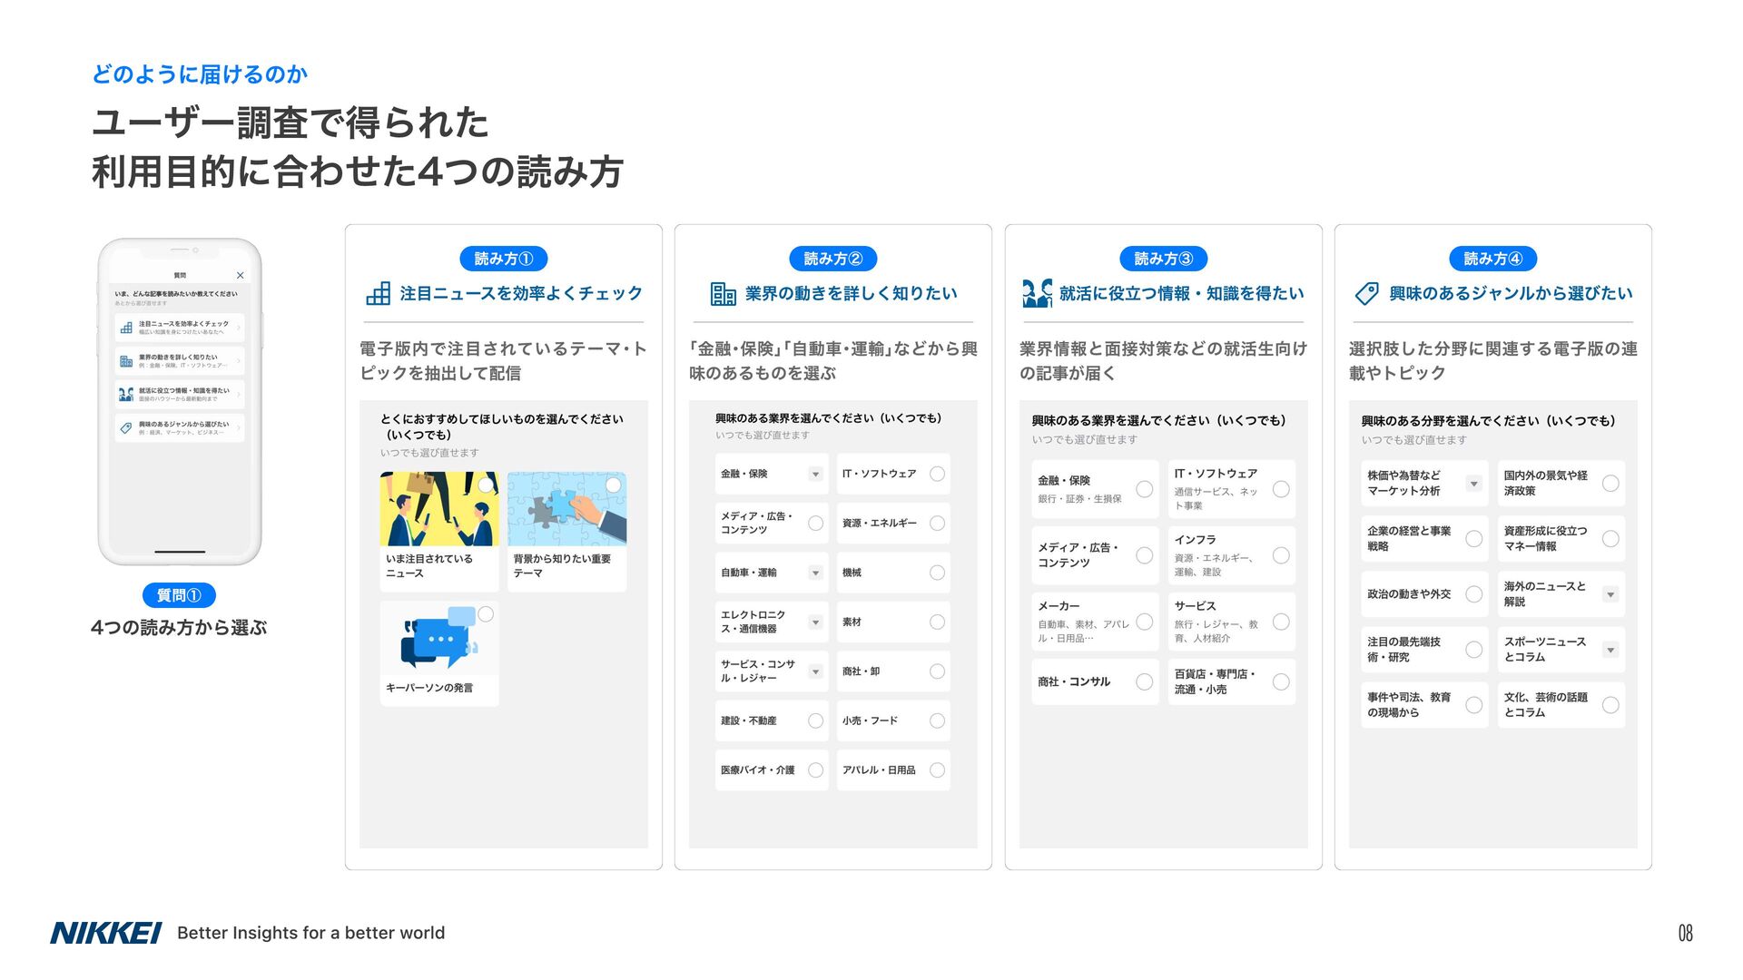This screenshot has width=1743, height=980.
Task: Tap the 読み方④ pill label
Action: pyautogui.click(x=1492, y=259)
